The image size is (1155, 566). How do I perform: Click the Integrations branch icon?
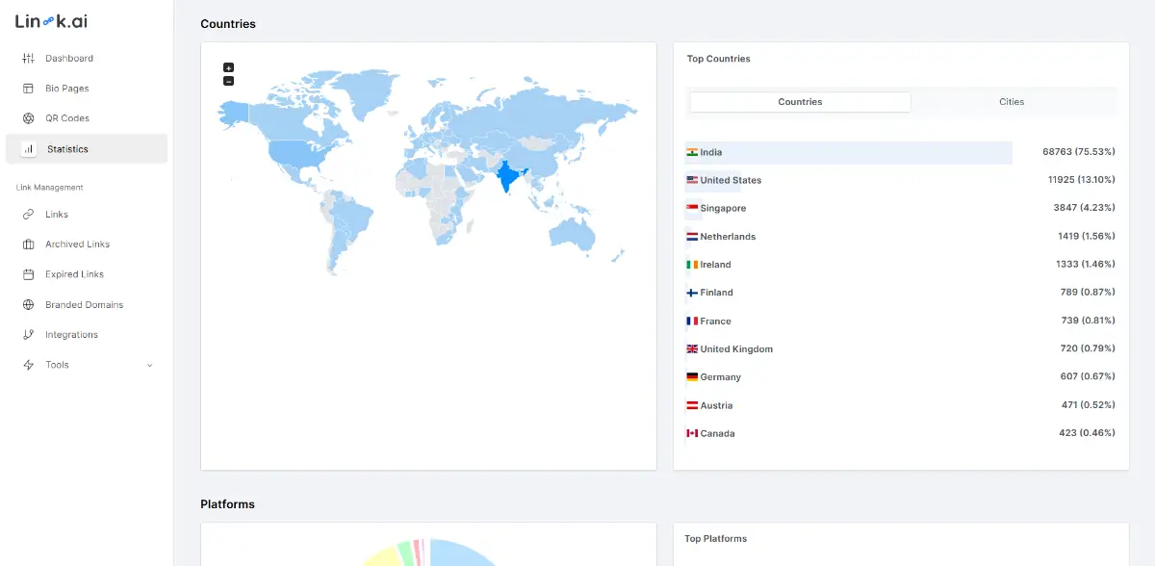[x=28, y=335]
